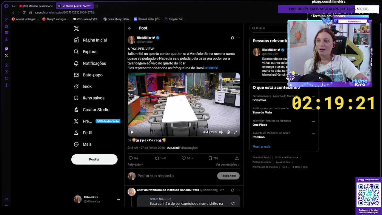
Task: Click the Postar button
Action: click(x=94, y=159)
